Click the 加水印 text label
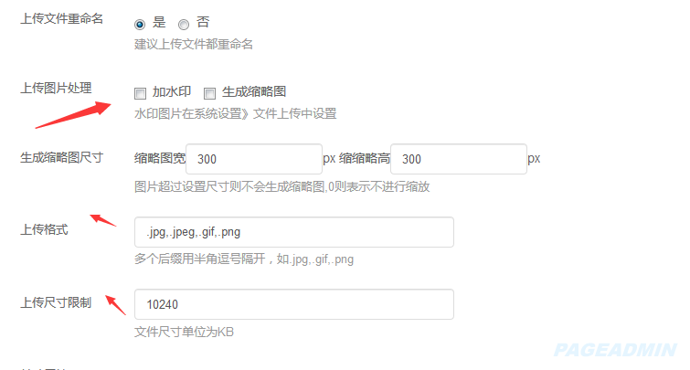Screen dimensions: 690x370 pos(172,92)
